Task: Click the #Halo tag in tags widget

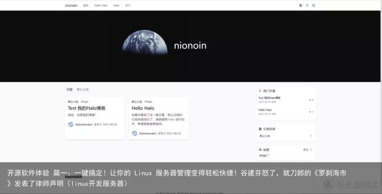Action: pyautogui.click(x=264, y=155)
